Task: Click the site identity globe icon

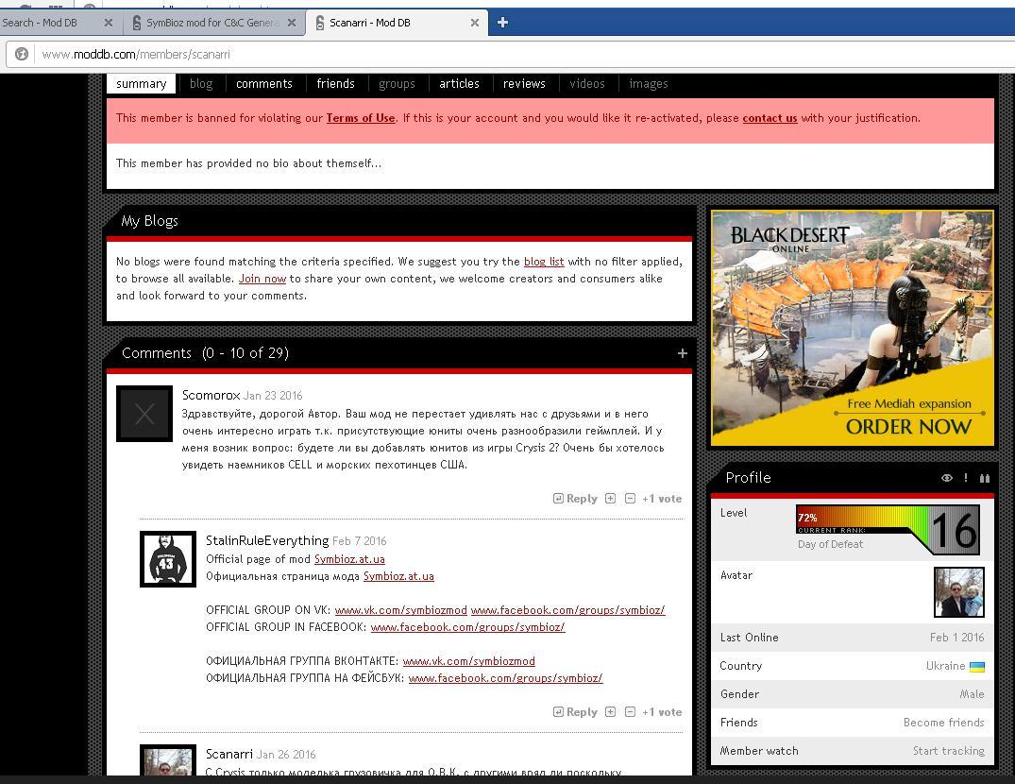Action: click(x=21, y=54)
